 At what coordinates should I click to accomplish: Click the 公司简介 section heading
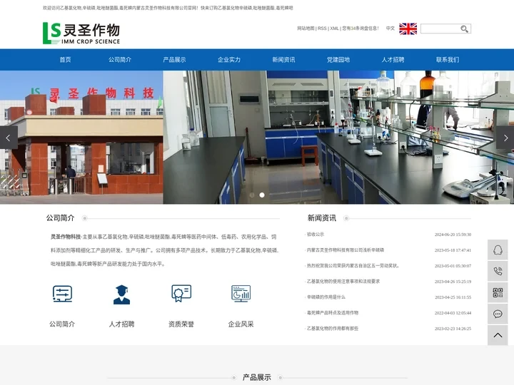point(60,218)
